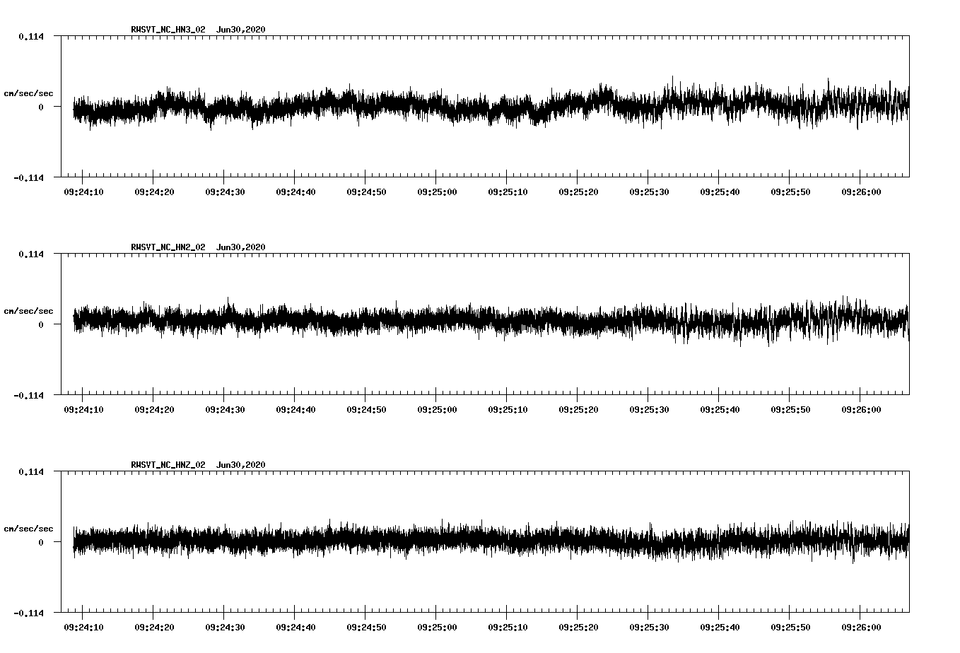
Task: Click the RWSVT_NC_HN3_02 channel title
Action: coord(168,30)
